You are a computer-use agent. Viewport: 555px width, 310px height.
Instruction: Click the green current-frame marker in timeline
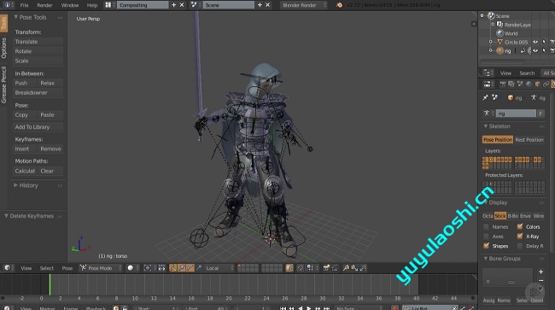[x=50, y=284]
